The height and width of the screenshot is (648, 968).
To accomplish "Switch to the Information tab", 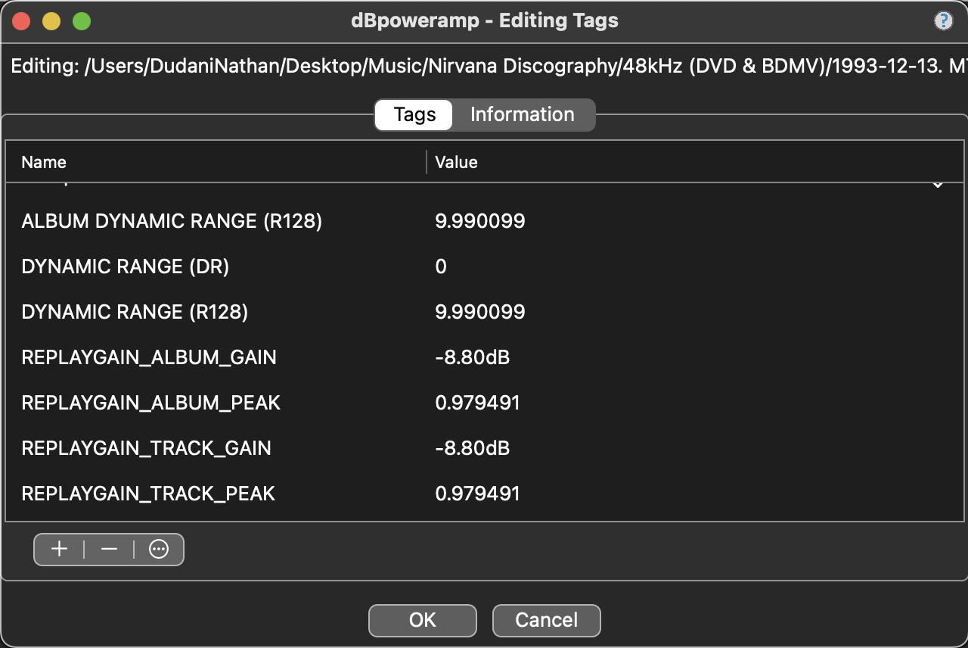I will (x=523, y=115).
